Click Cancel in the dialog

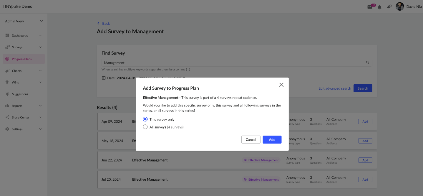[x=251, y=140]
